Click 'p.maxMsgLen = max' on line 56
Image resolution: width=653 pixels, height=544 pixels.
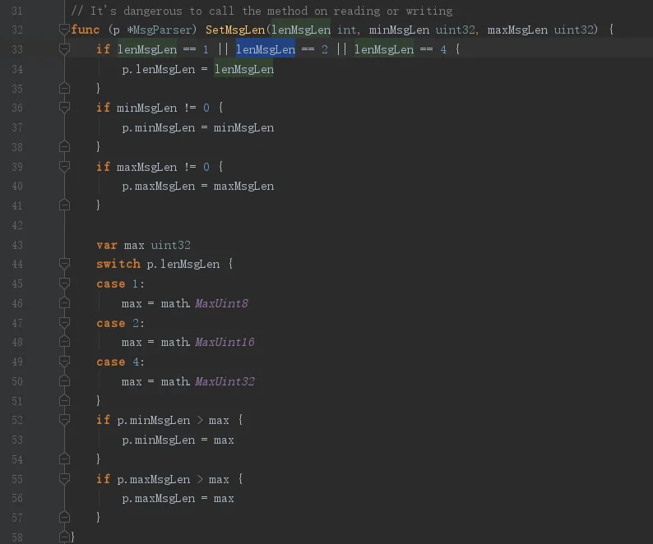[x=178, y=498]
